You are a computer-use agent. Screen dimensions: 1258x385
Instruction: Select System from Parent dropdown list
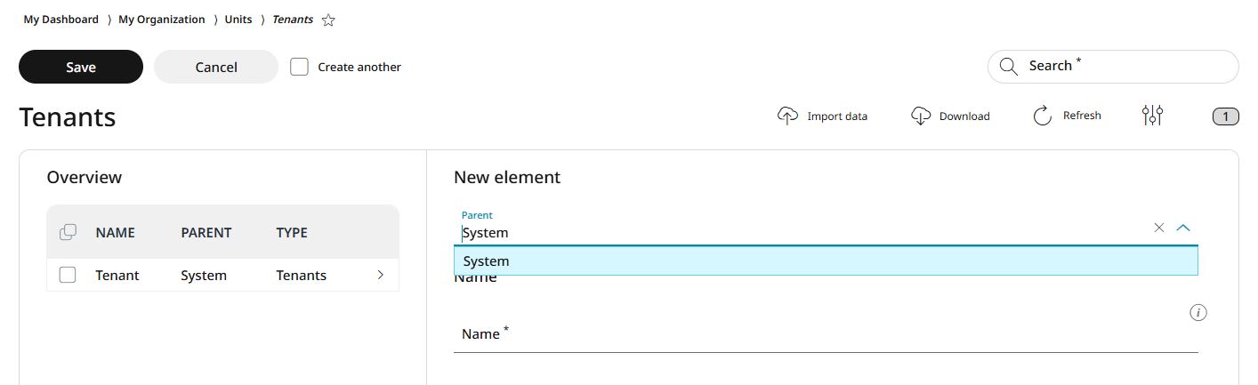point(826,261)
